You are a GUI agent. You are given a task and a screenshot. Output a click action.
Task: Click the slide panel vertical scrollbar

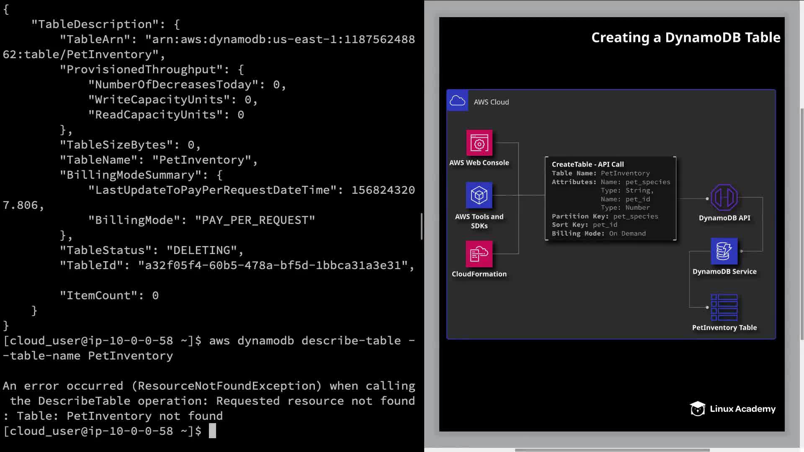pyautogui.click(x=801, y=224)
